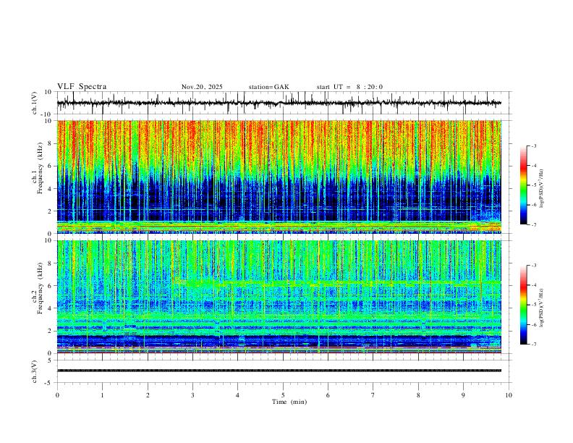
Task: Click the 'ch.3(V)' axis label
Action: tap(35, 372)
